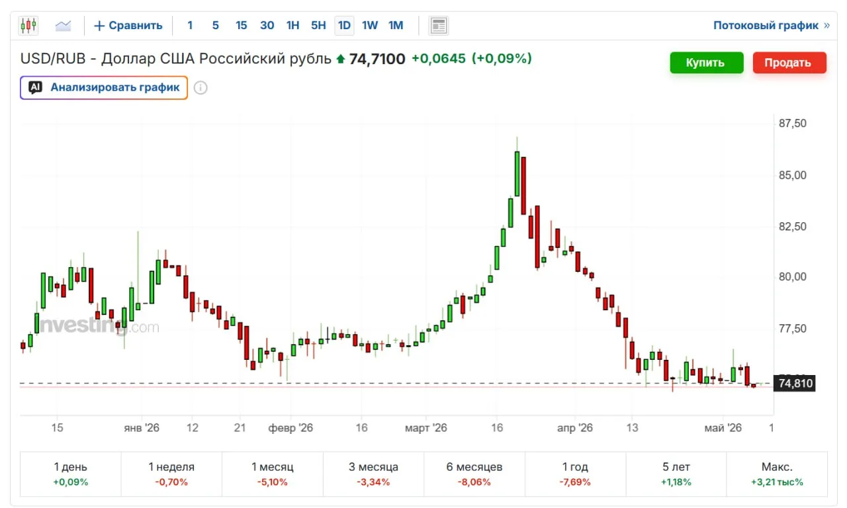847x508 pixels.
Task: Click the red Продать button
Action: [789, 63]
